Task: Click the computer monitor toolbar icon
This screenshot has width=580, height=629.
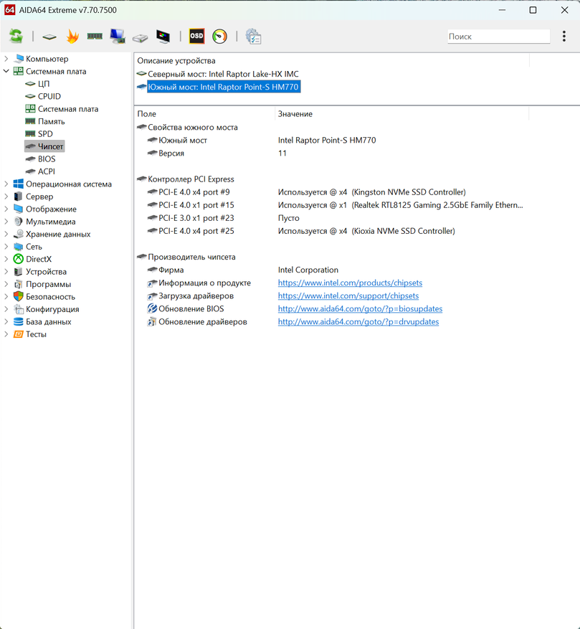Action: tap(118, 37)
